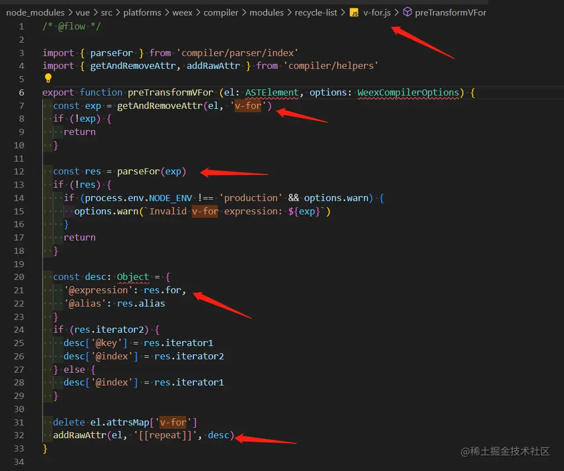This screenshot has width=564, height=471.
Task: Open the src breadcrumb segment
Action: click(107, 13)
